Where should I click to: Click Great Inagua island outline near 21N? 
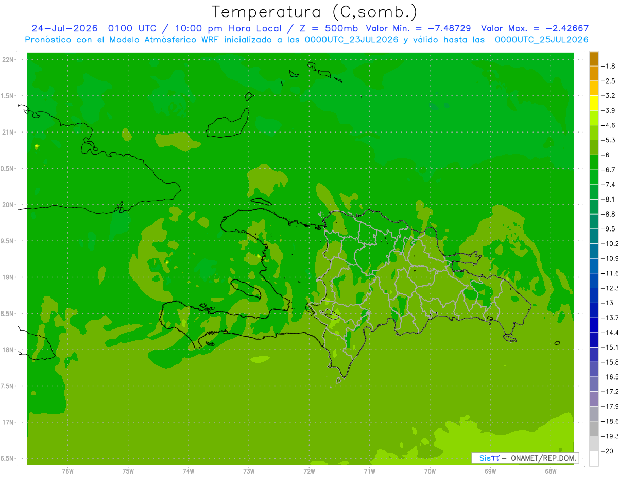pyautogui.click(x=228, y=123)
